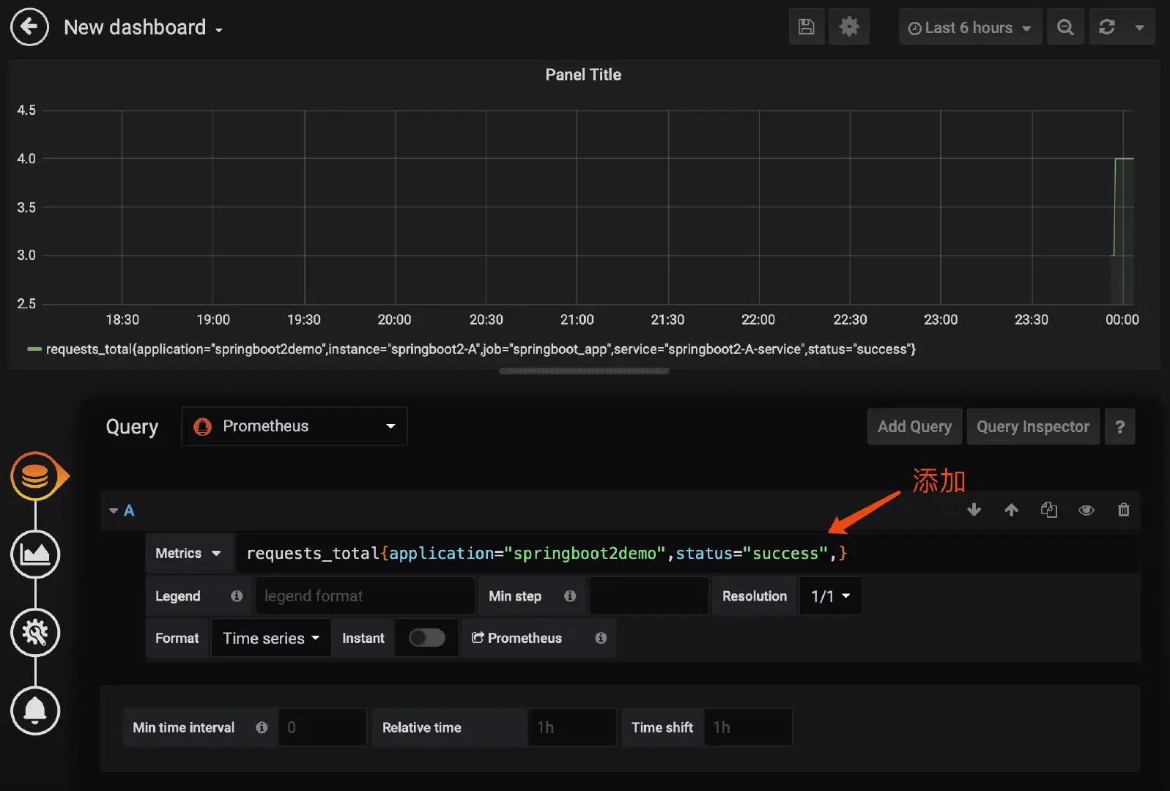Image resolution: width=1170 pixels, height=791 pixels.
Task: Move query A up with arrow icon
Action: click(1011, 510)
